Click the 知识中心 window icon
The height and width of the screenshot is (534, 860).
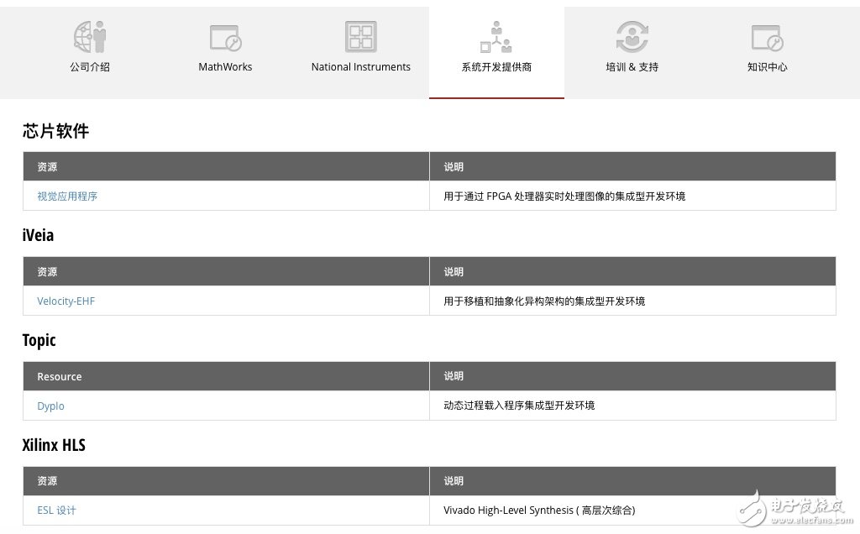pyautogui.click(x=767, y=37)
